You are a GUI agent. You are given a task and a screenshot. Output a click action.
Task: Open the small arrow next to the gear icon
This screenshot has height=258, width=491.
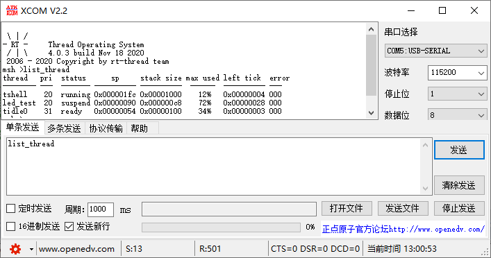click(x=31, y=249)
